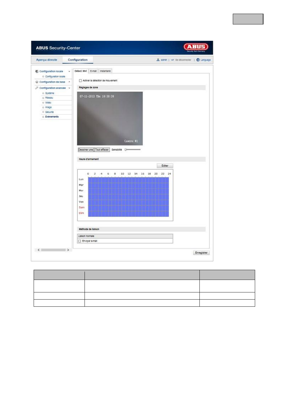This screenshot has width=284, height=402.
Task: Click the Configuration avancée wrench icon
Action: [x=37, y=88]
